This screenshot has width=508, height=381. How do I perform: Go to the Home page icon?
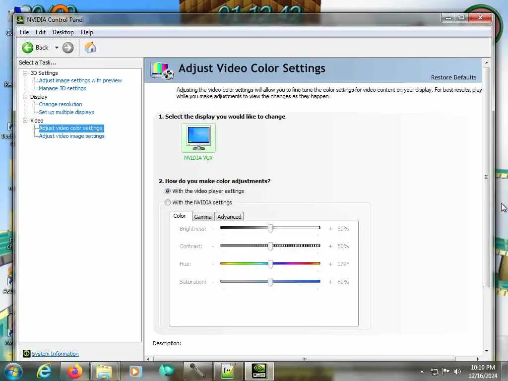point(90,48)
